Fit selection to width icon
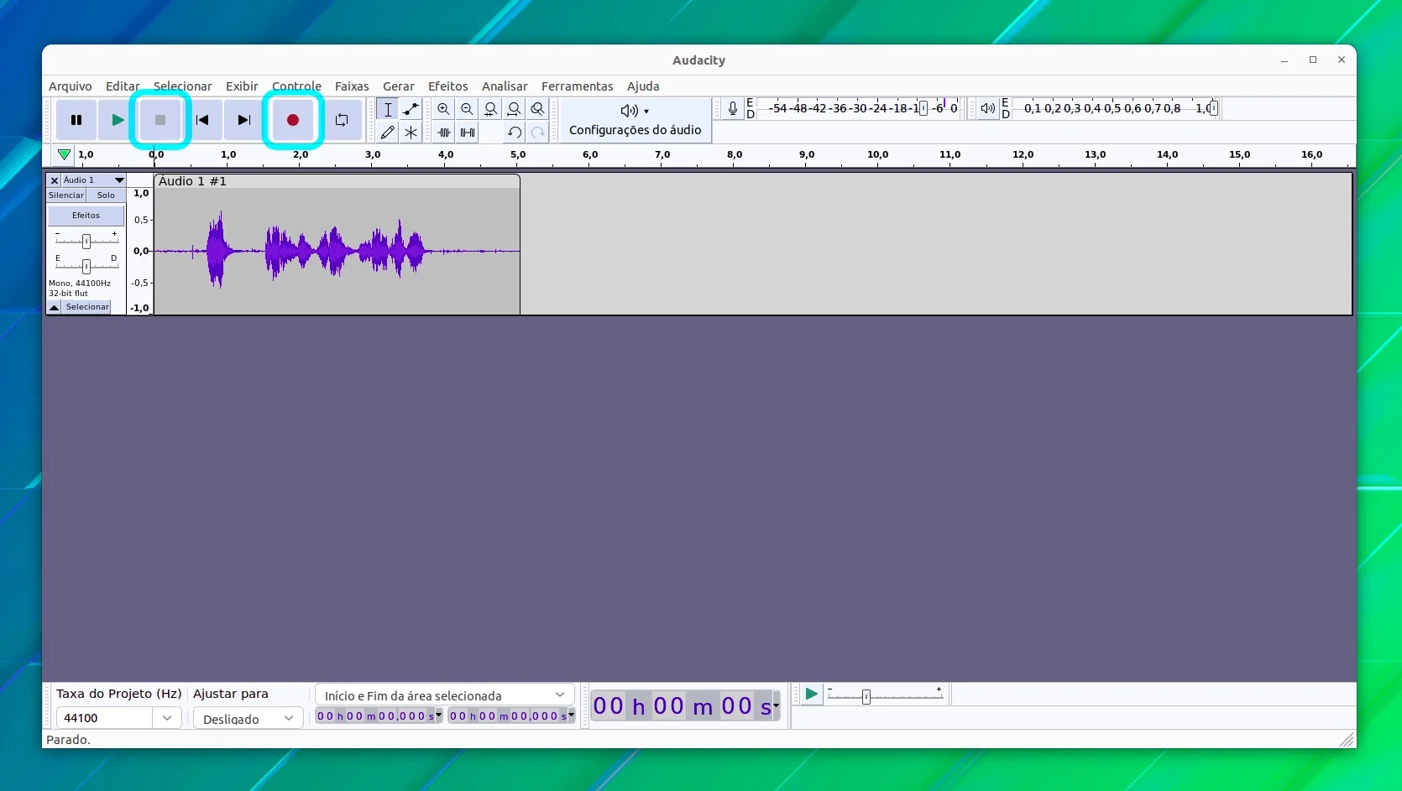 coord(491,109)
